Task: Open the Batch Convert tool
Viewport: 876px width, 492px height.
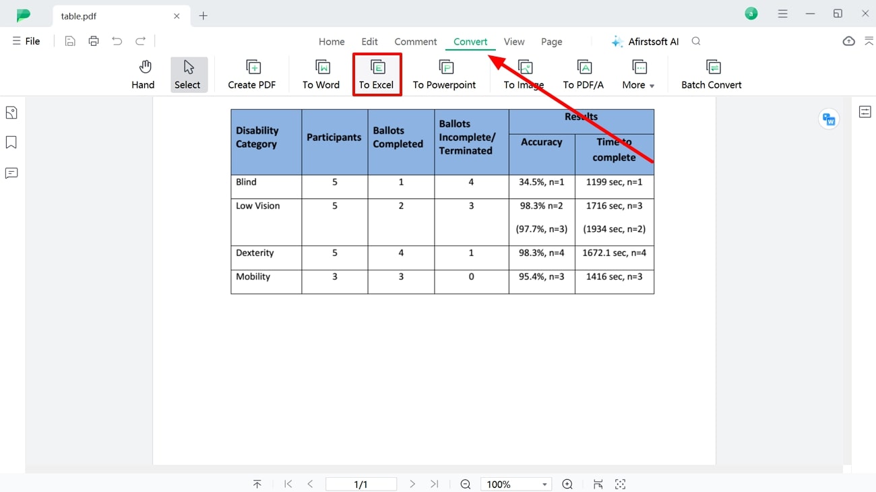Action: coord(712,74)
